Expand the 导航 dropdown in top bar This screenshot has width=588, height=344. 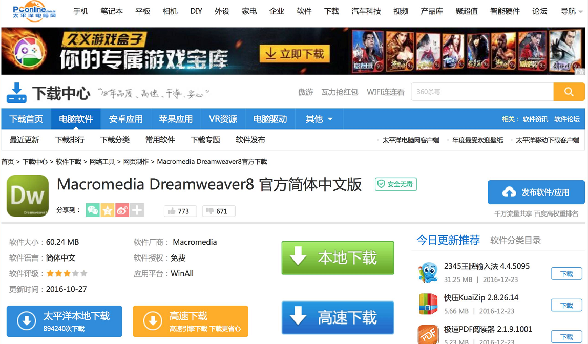(x=572, y=12)
